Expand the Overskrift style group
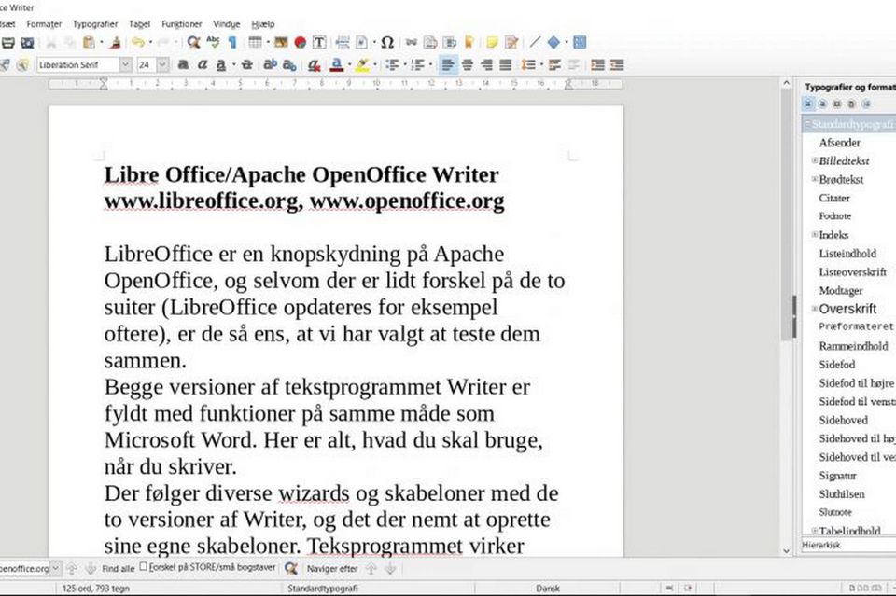This screenshot has width=896, height=596. point(814,309)
